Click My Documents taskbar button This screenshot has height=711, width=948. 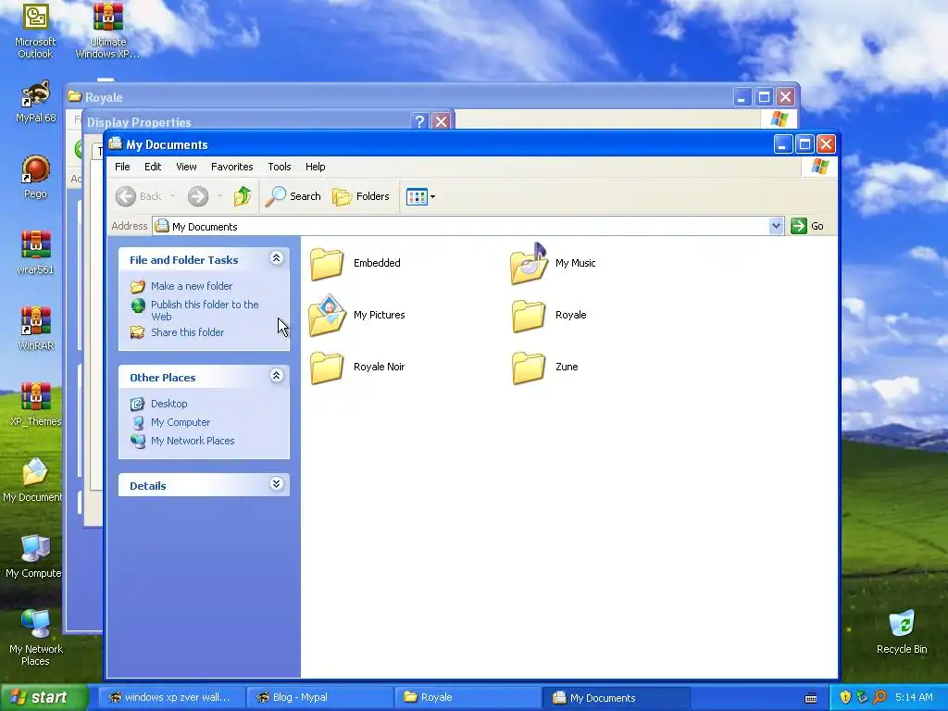[617, 698]
